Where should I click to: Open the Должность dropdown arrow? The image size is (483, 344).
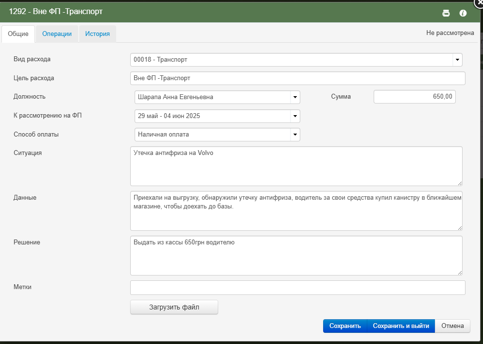[x=295, y=97]
